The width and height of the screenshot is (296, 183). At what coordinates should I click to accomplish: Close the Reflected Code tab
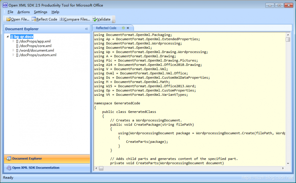(x=128, y=28)
